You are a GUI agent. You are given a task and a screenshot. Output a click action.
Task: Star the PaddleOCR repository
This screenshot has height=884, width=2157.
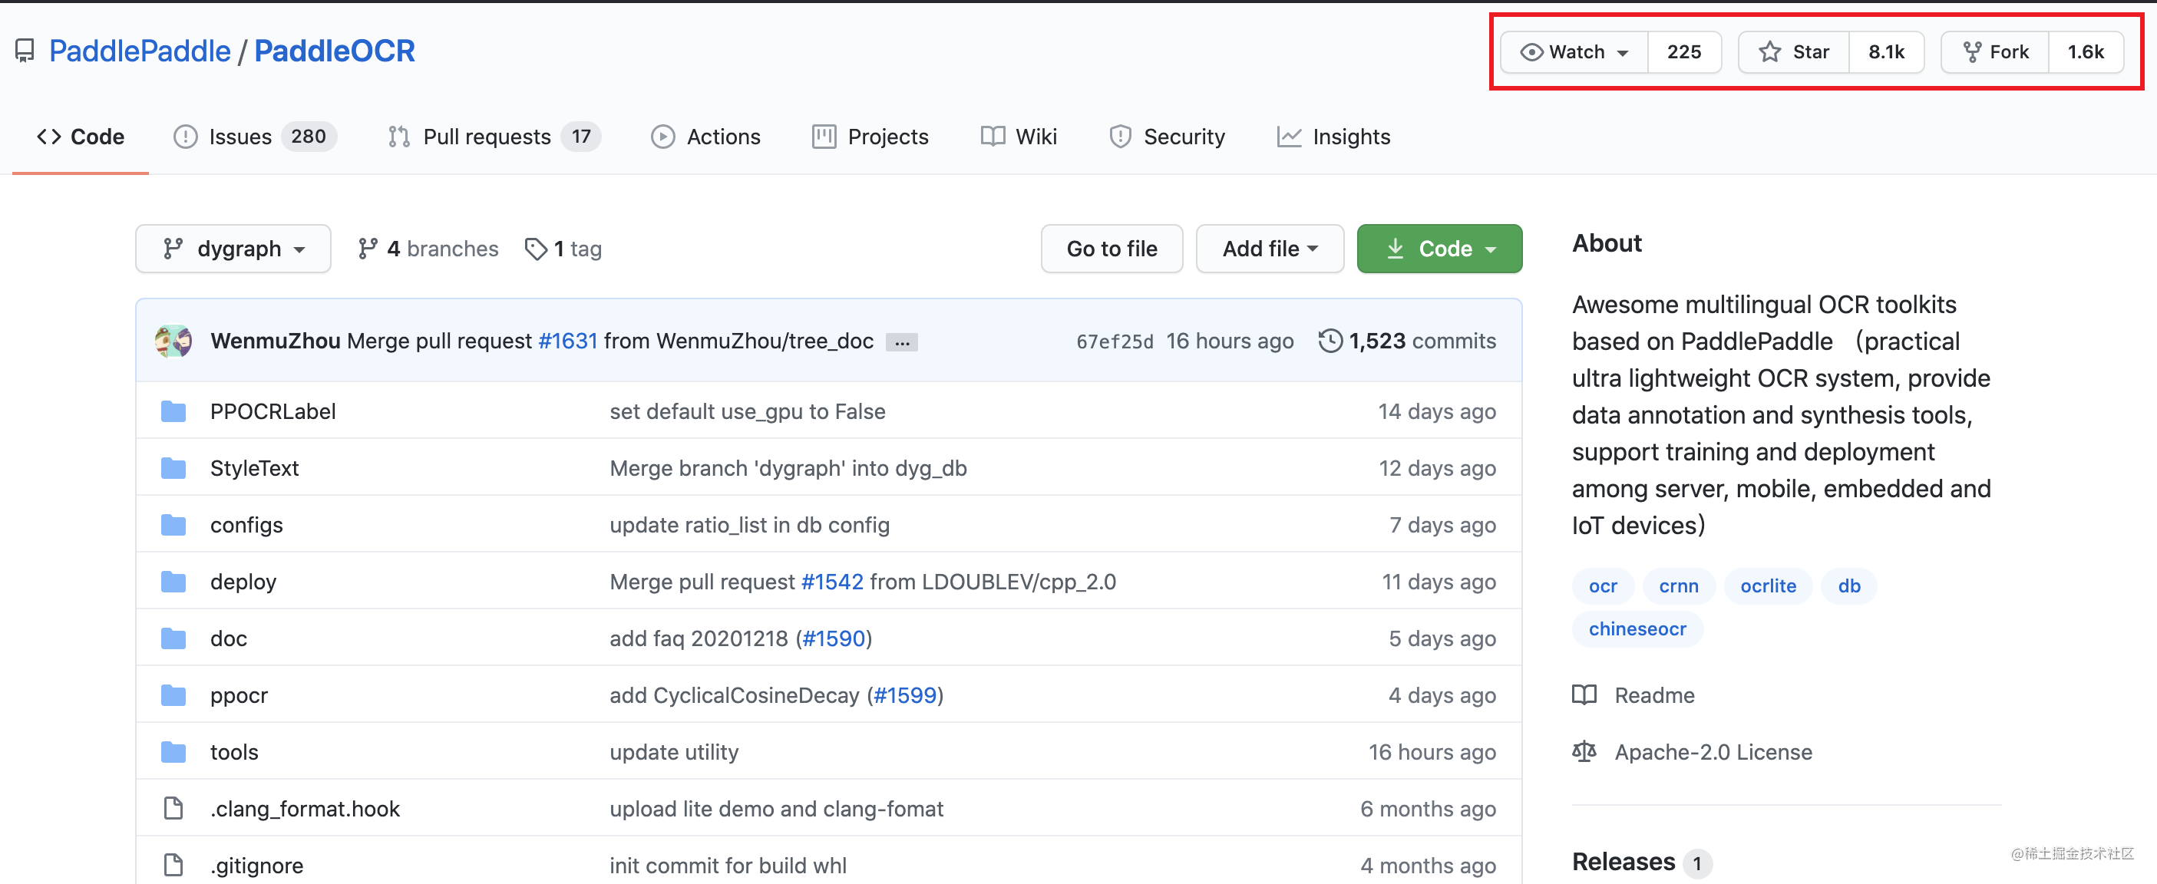(1795, 52)
